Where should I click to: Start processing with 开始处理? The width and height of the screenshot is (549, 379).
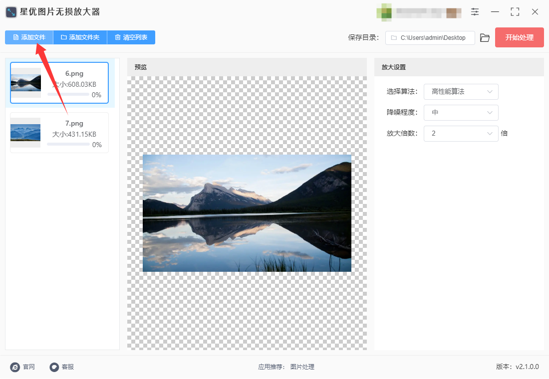[x=519, y=37]
